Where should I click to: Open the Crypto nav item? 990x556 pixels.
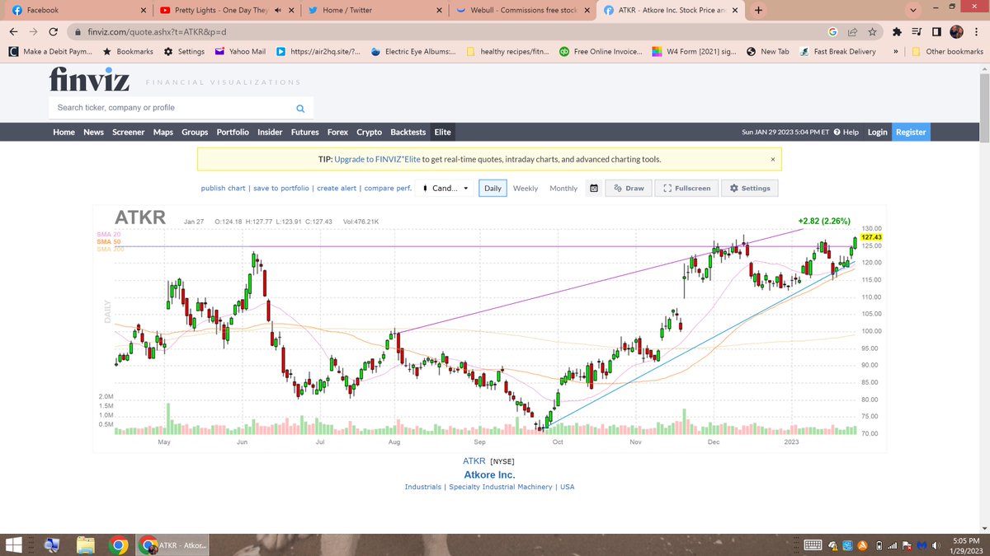click(x=369, y=132)
